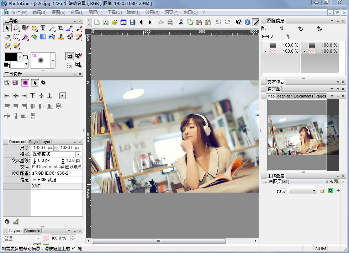Click the layer opacity 100.0 % field
The width and height of the screenshot is (349, 253).
59,238
